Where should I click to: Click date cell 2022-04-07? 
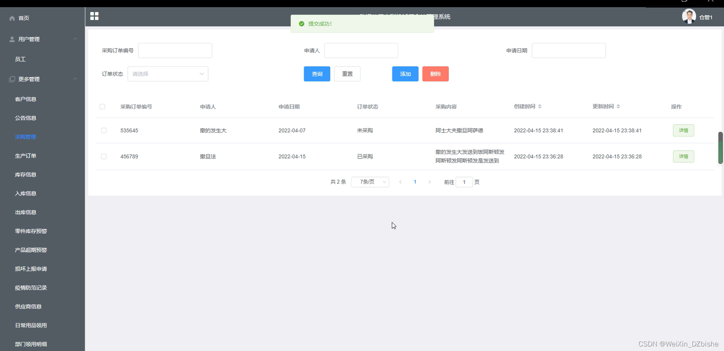coord(292,130)
